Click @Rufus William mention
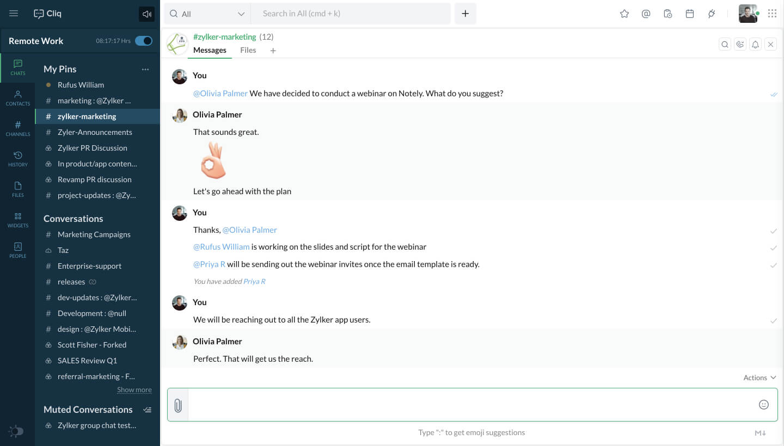784x446 pixels. [x=221, y=247]
